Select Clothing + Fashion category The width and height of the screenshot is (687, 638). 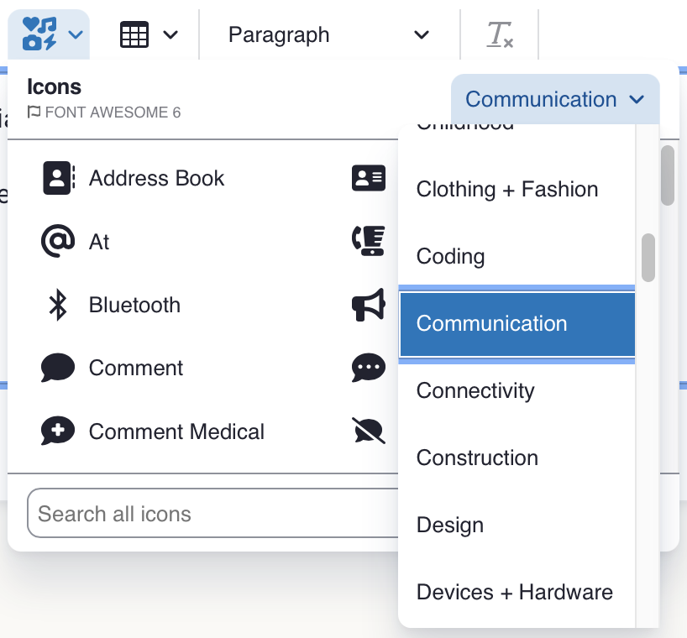[x=507, y=190]
